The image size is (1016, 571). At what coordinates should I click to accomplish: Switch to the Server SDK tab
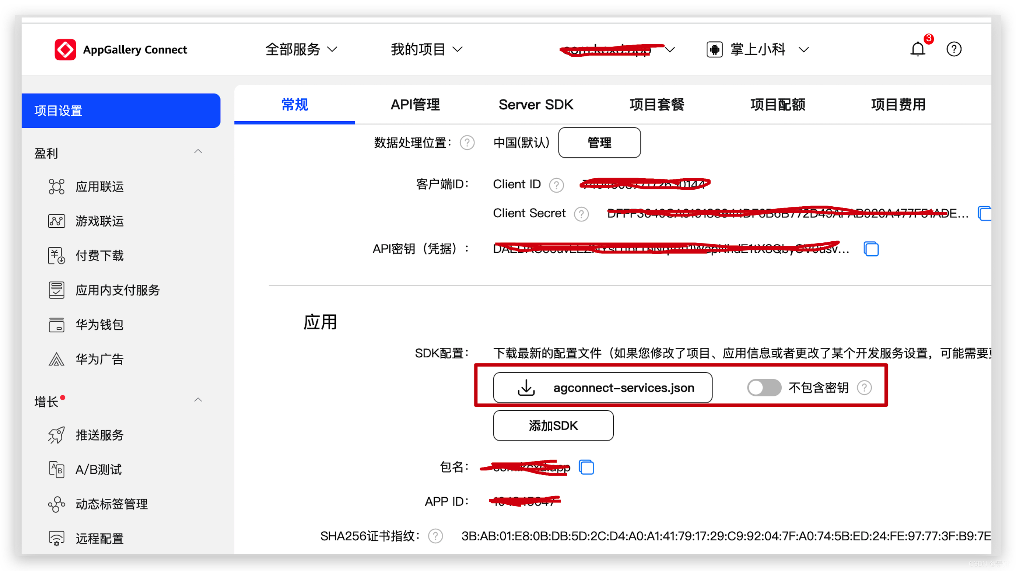(536, 105)
